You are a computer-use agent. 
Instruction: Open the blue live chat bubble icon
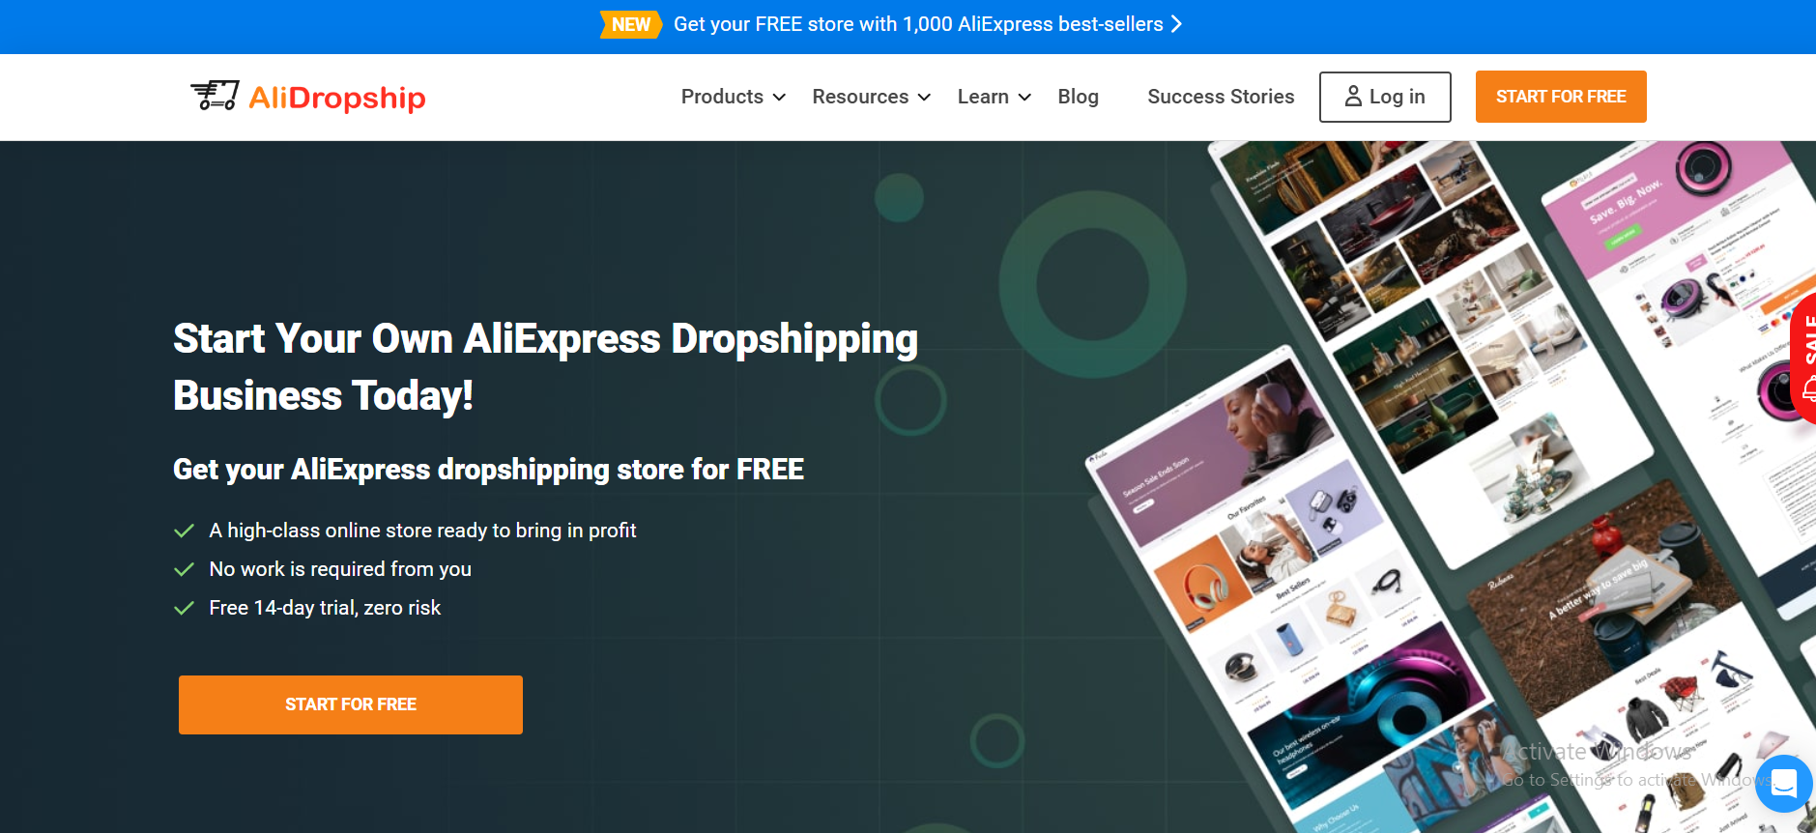click(1784, 783)
